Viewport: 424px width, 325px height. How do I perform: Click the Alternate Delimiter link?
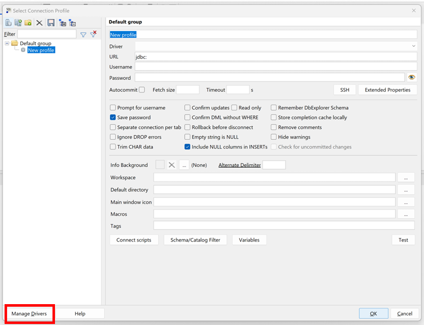click(240, 165)
